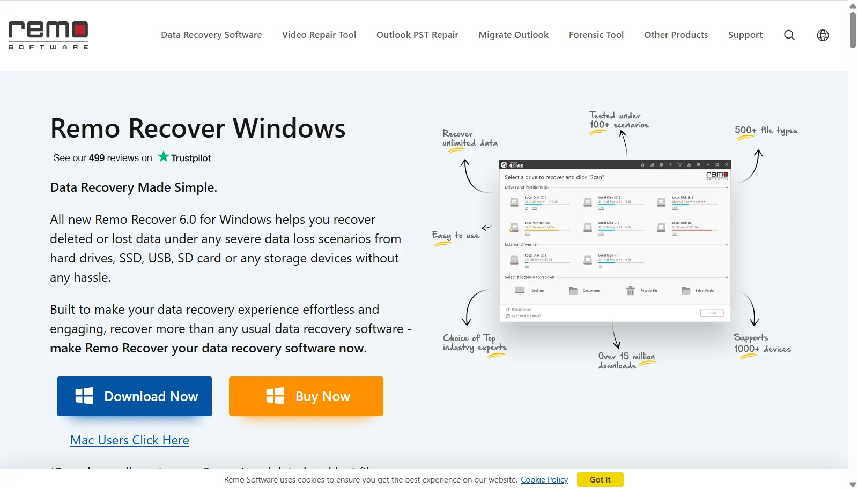Viewport: 858px width, 490px height.
Task: Open the Cookie Policy link
Action: [544, 480]
